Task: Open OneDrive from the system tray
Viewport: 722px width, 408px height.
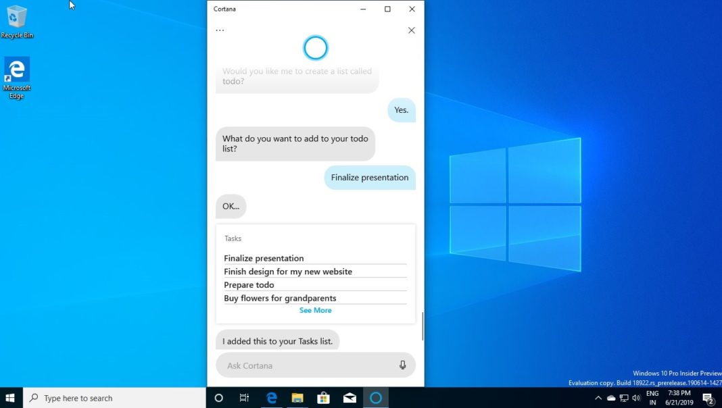Action: click(x=610, y=397)
